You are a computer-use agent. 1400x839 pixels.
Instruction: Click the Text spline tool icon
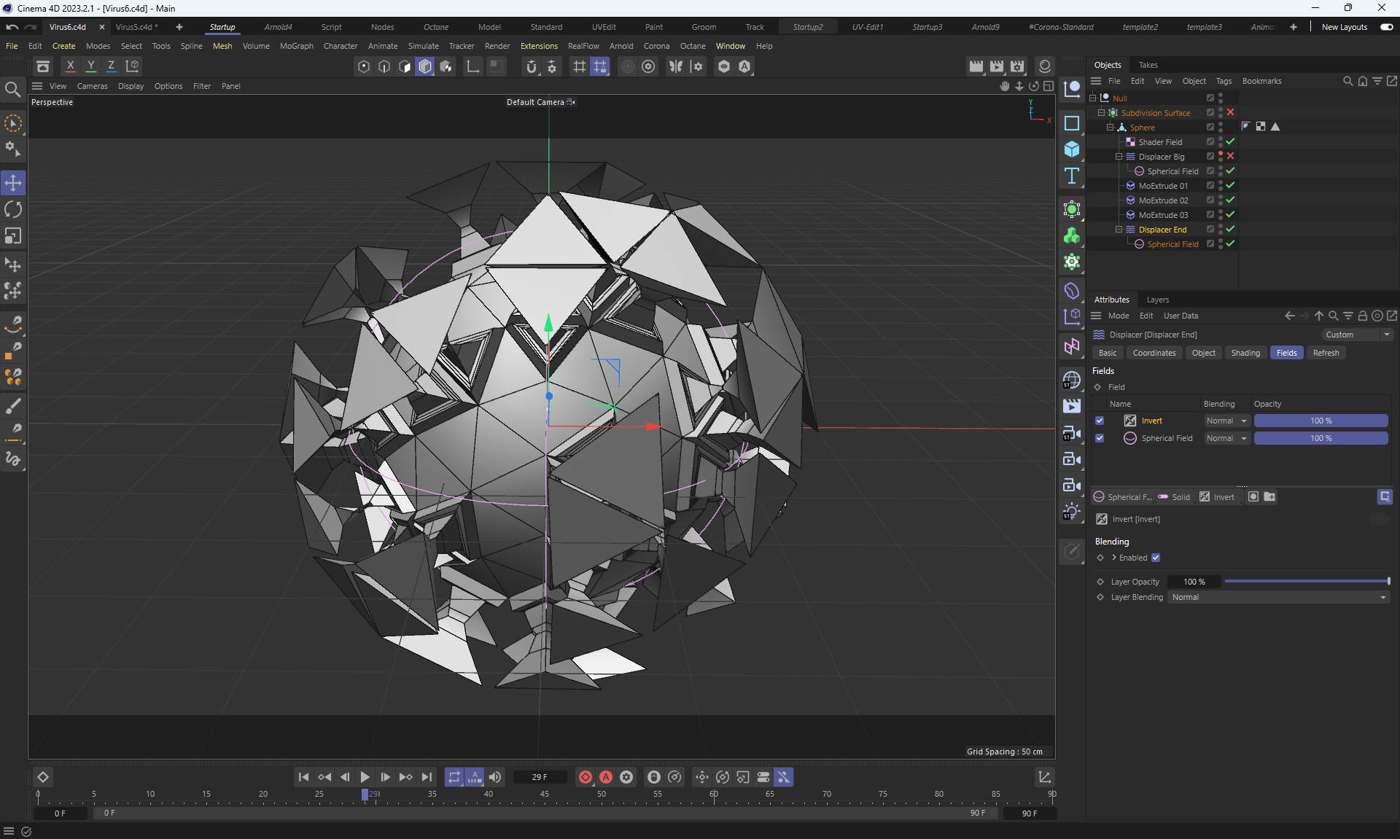[x=1071, y=176]
